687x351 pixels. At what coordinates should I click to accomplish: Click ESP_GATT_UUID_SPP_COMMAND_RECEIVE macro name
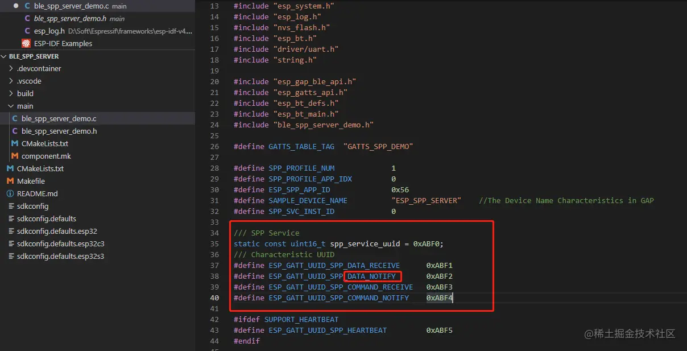pos(341,287)
